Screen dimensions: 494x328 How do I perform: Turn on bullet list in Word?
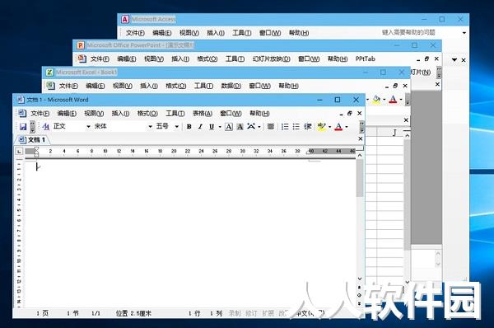coord(296,126)
